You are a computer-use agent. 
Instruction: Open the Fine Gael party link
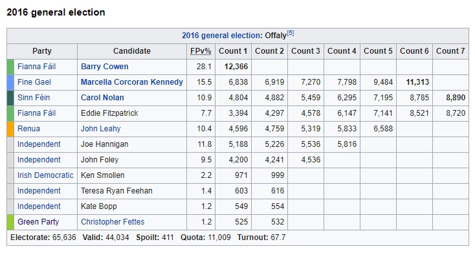point(34,82)
